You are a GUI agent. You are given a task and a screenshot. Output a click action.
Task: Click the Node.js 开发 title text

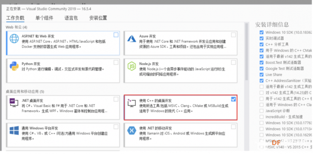[149, 64]
